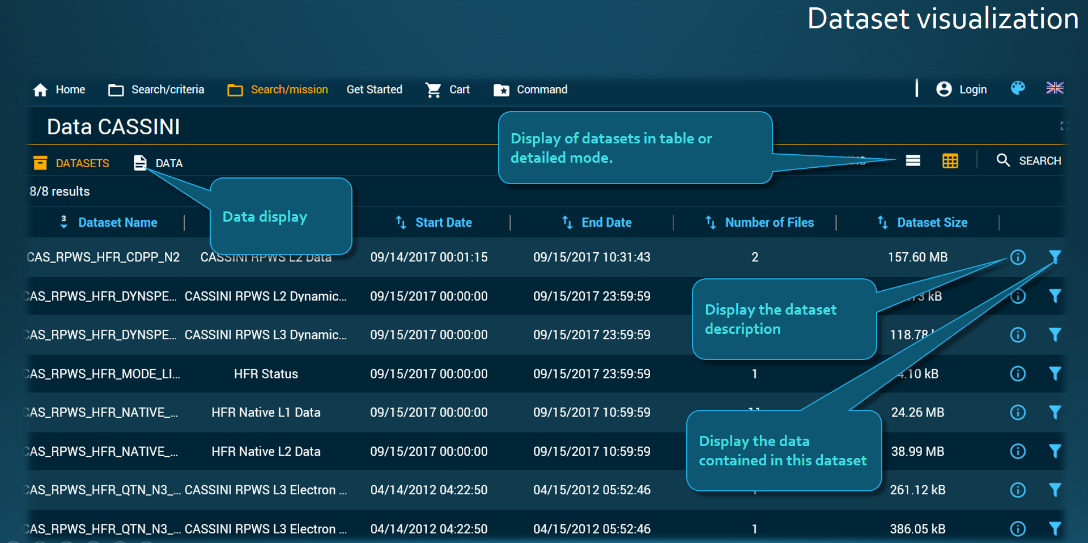
Task: Open Search/criteria menu item
Action: pos(156,90)
